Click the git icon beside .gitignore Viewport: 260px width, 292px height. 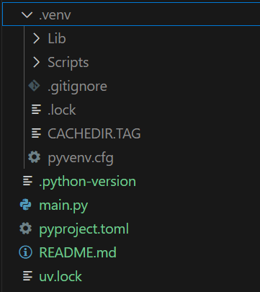pyautogui.click(x=34, y=86)
